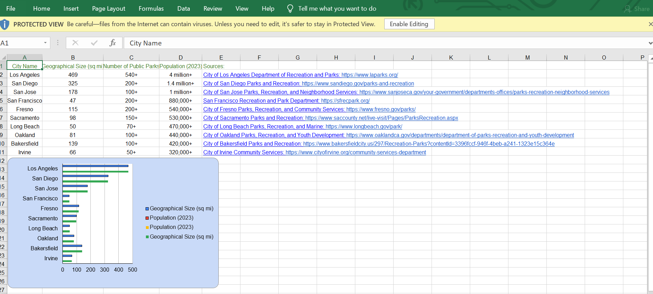
Task: Click the Select All corner triangle
Action: 3,57
